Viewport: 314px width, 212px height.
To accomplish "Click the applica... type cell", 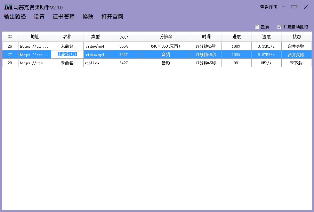I will [x=95, y=63].
